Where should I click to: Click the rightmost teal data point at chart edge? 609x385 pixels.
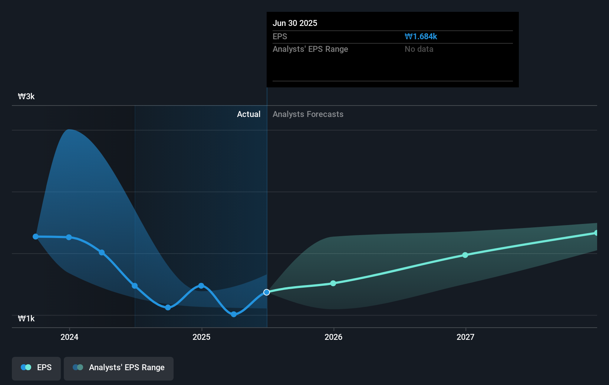[596, 232]
